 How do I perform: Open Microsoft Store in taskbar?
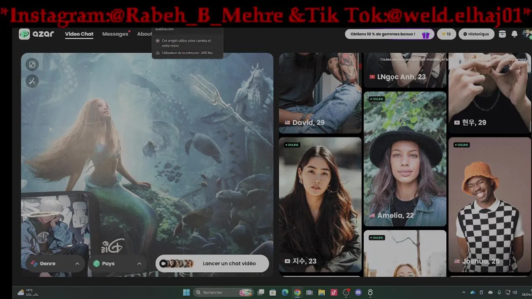[x=273, y=292]
